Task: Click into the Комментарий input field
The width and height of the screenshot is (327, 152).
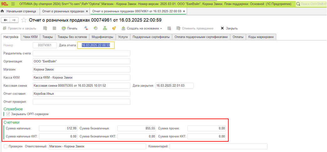Action: point(218,146)
